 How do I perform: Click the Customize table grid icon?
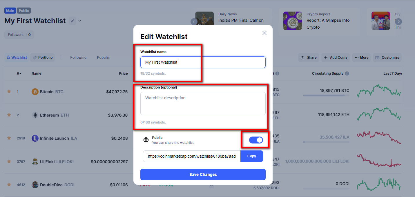[x=377, y=58]
